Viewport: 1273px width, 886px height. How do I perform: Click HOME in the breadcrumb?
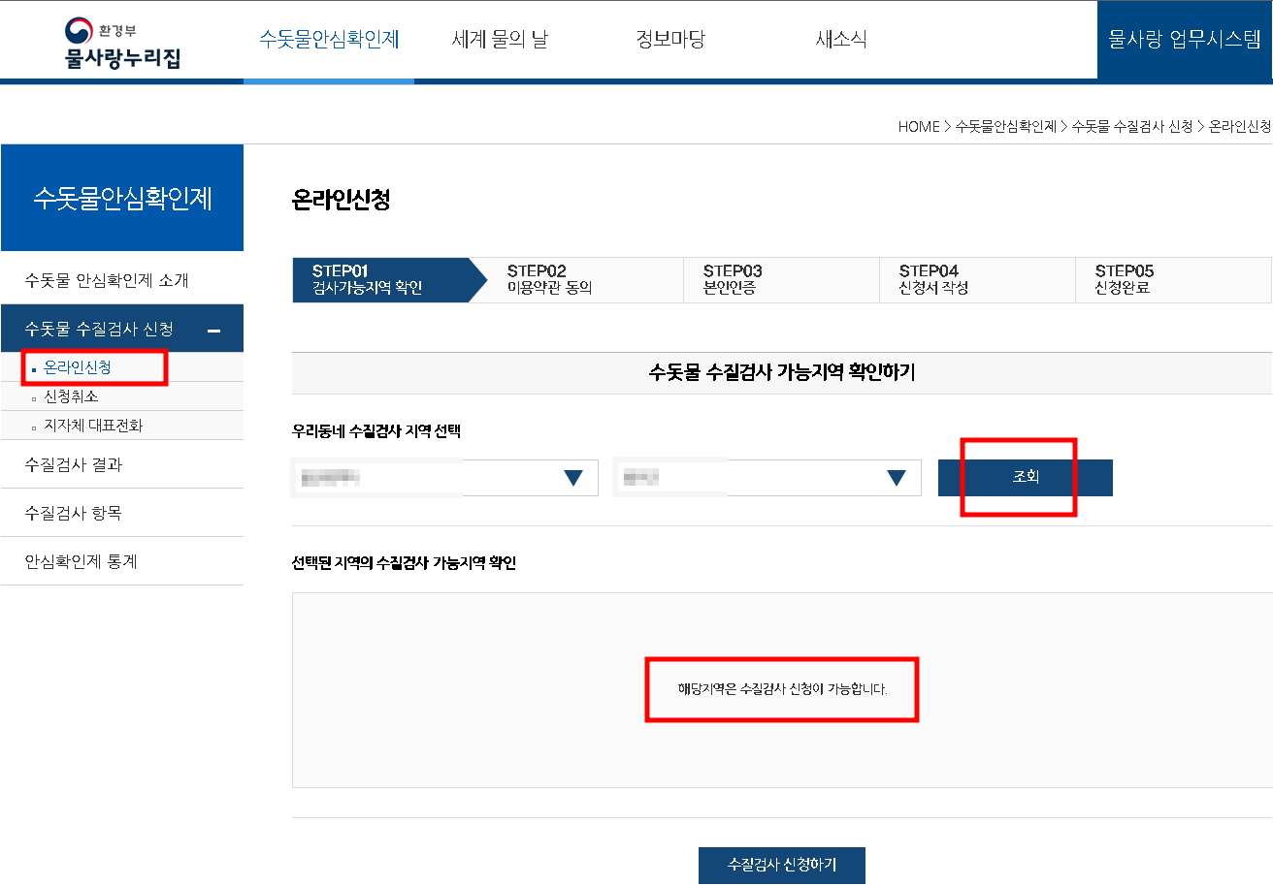coord(919,126)
